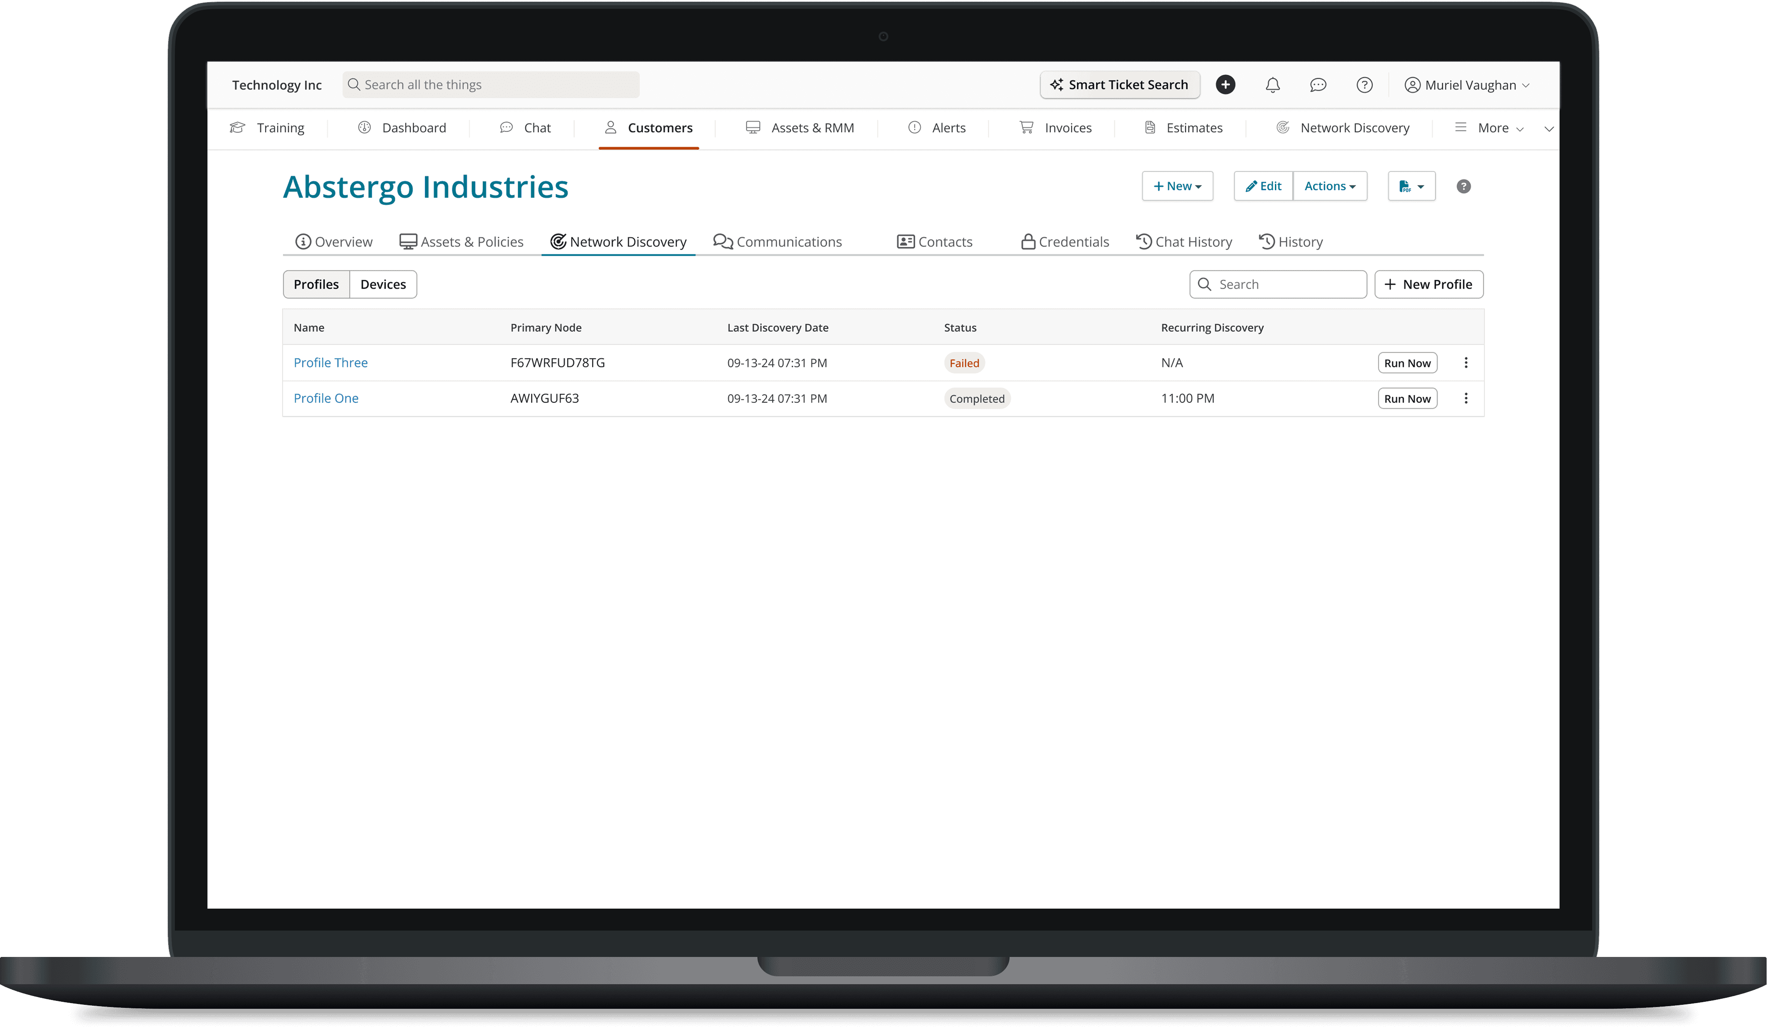This screenshot has height=1029, width=1767.
Task: Open the chat bubble icon in the header
Action: click(x=1318, y=85)
